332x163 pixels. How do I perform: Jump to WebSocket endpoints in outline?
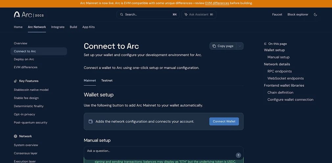285,78
